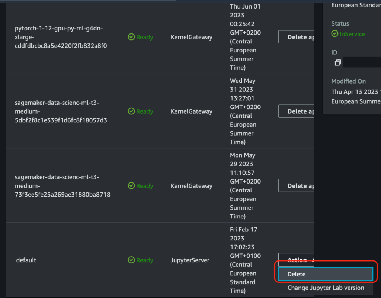Delete app created Wed May 31 2023

tap(296, 111)
